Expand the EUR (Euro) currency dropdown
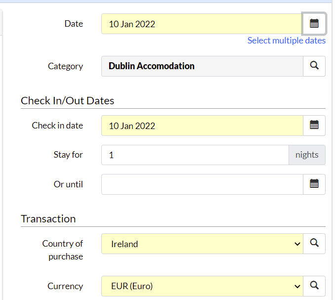The image size is (335, 300). click(x=202, y=286)
